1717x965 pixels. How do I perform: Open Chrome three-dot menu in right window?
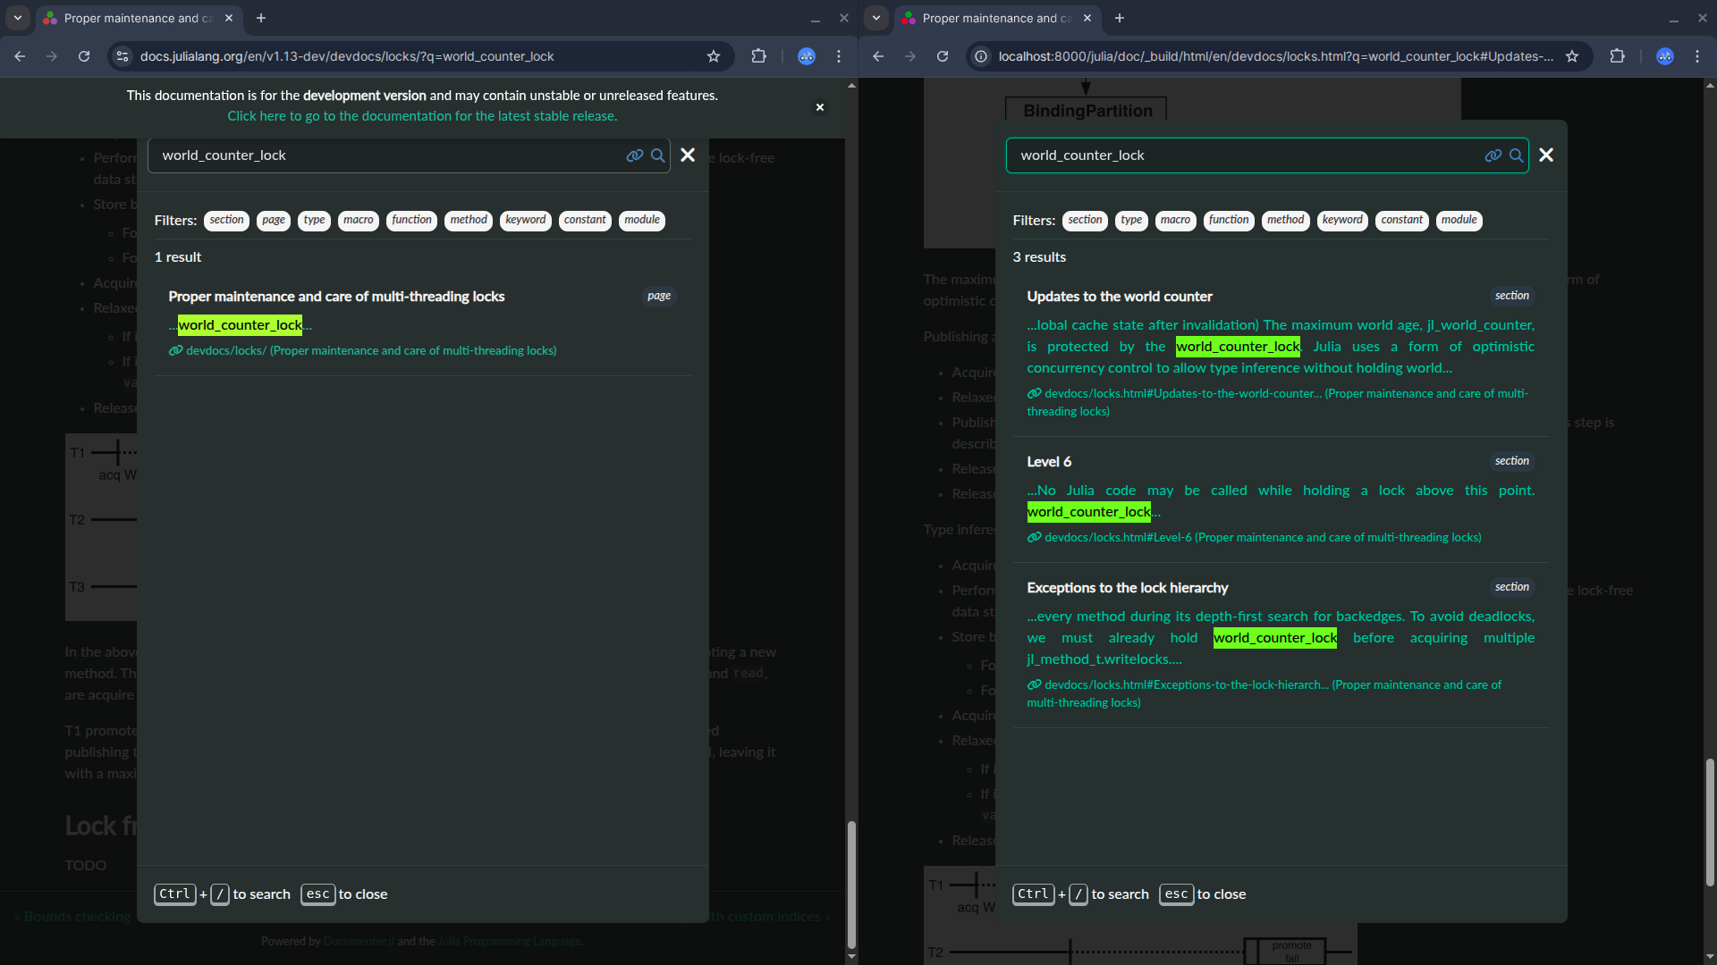[1697, 56]
